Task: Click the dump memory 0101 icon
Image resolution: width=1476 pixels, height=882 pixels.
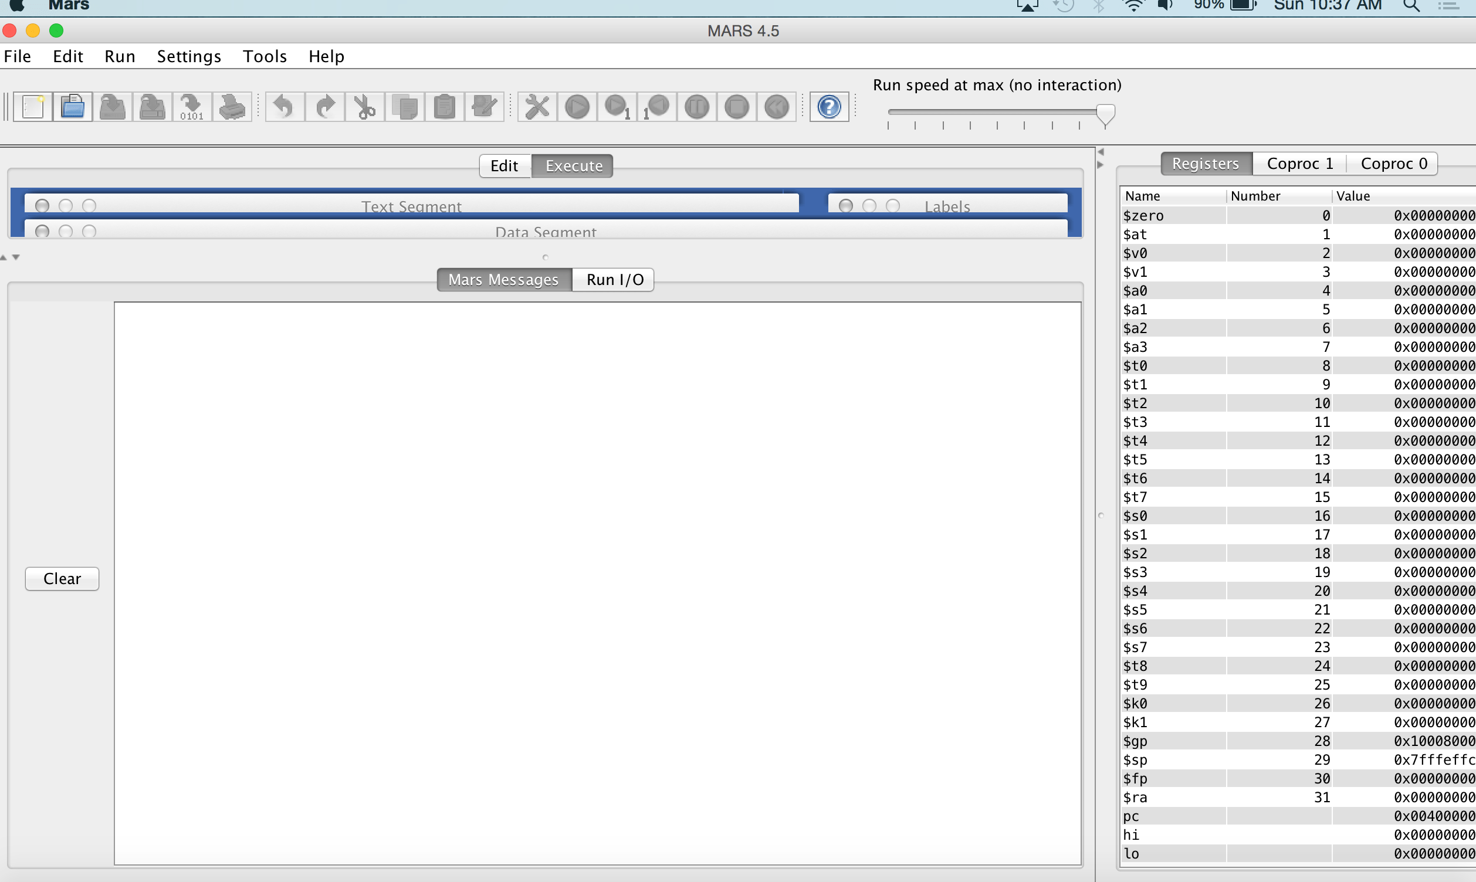Action: [x=191, y=107]
